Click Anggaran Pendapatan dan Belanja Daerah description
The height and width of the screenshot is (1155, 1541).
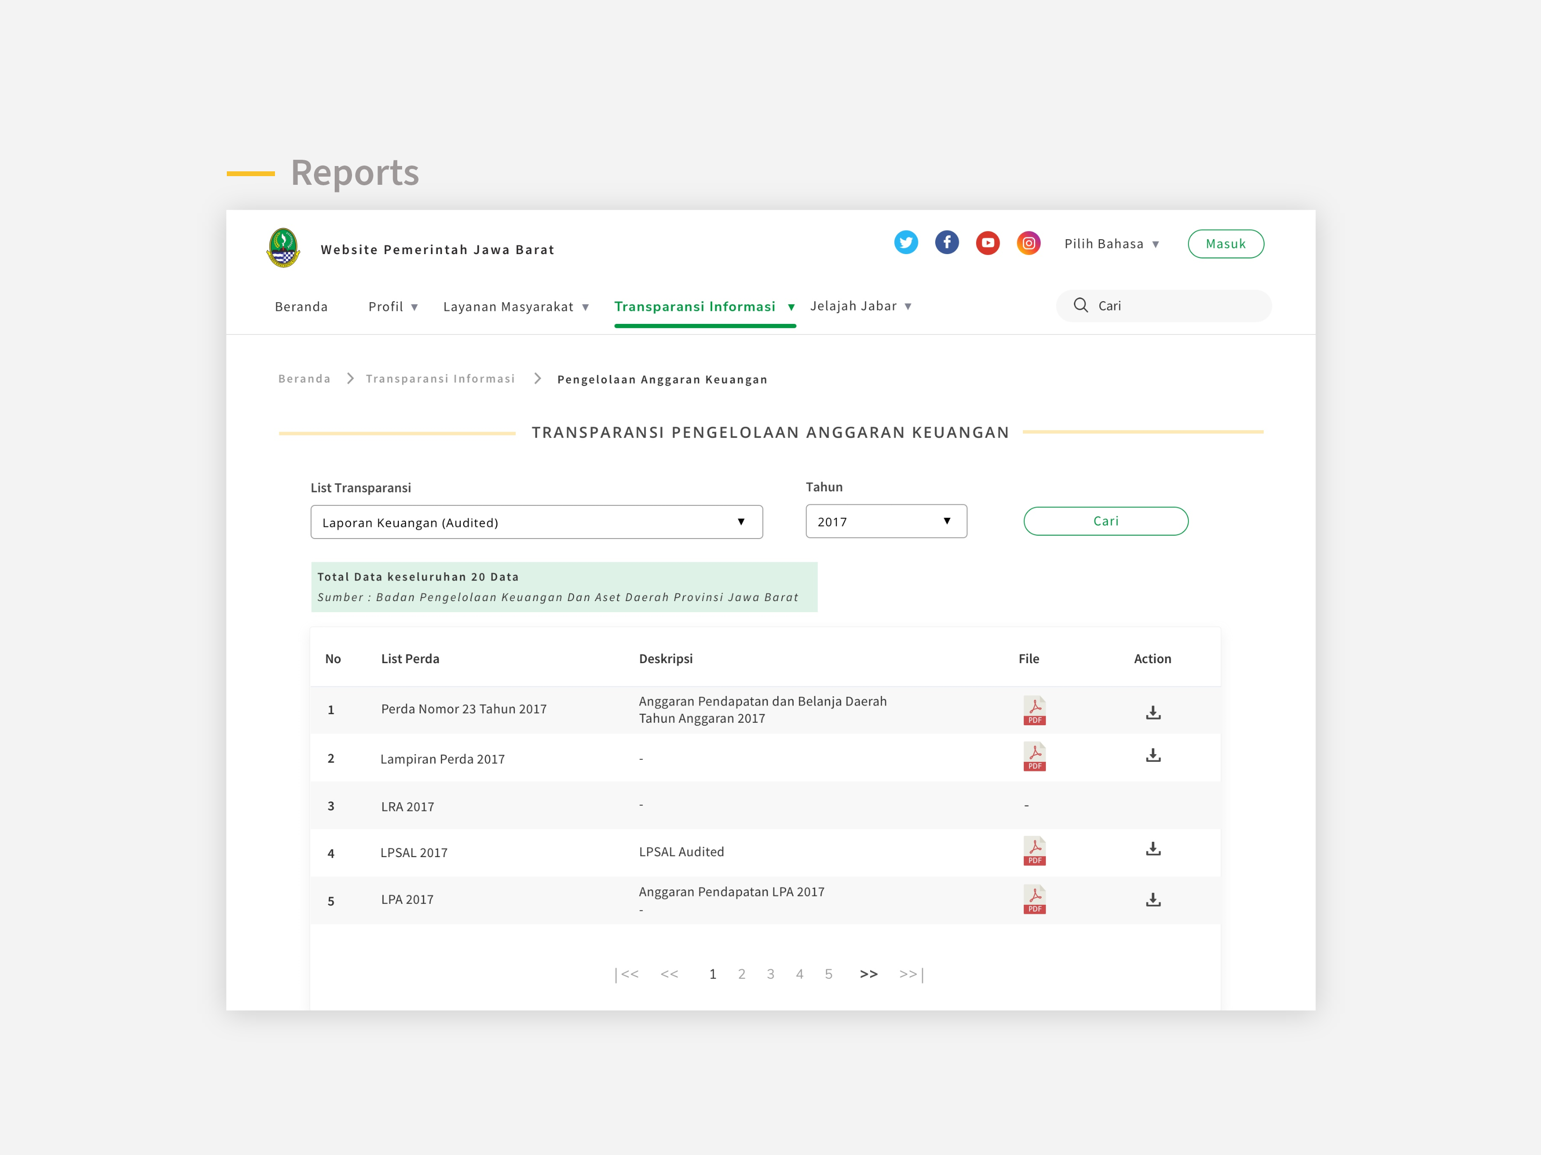(763, 709)
